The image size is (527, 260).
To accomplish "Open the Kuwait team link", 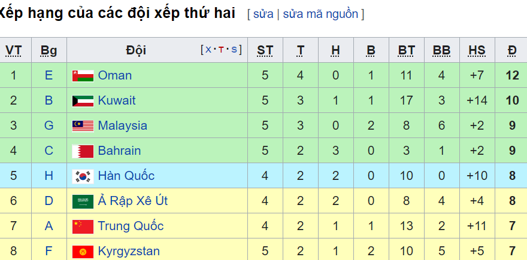I will [117, 100].
